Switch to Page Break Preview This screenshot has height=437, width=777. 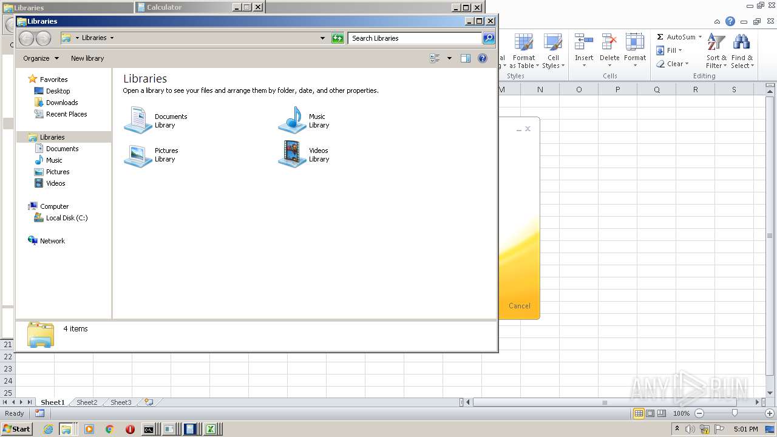coord(662,413)
